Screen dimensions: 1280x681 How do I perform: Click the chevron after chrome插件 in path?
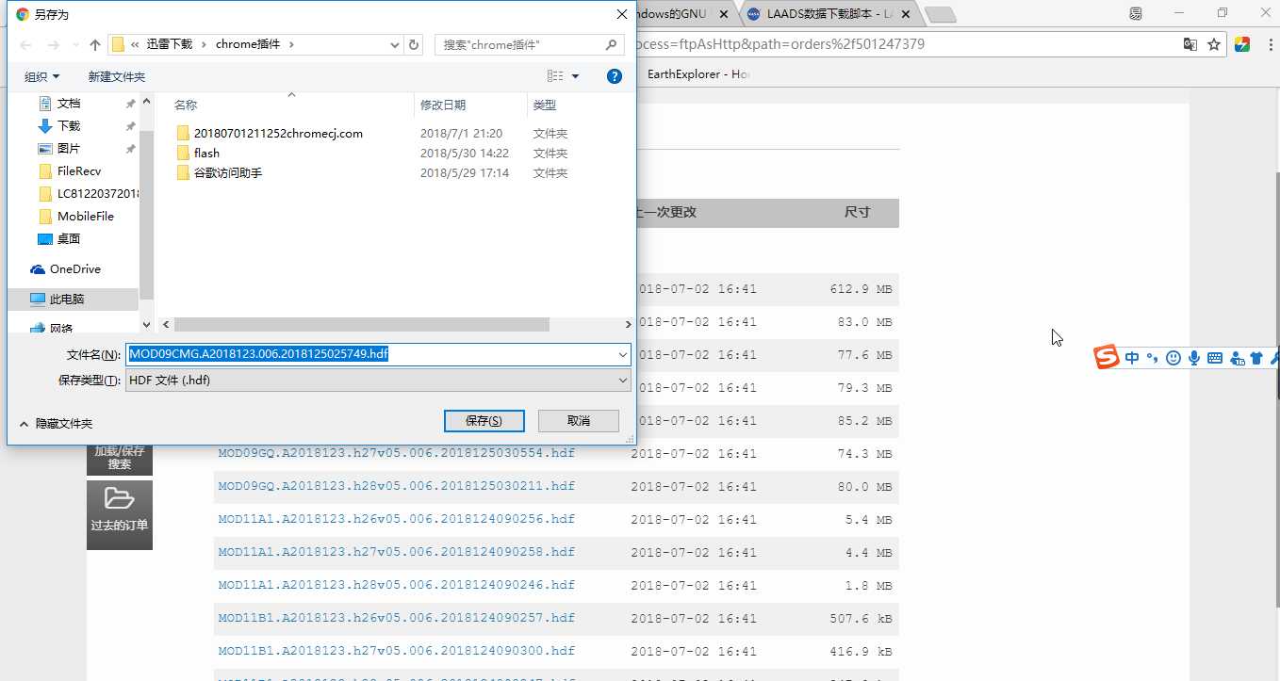tap(291, 44)
